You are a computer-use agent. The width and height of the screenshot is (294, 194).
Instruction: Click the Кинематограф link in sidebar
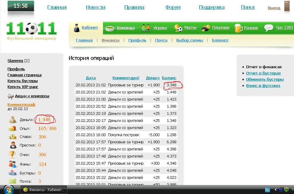coord(21,105)
